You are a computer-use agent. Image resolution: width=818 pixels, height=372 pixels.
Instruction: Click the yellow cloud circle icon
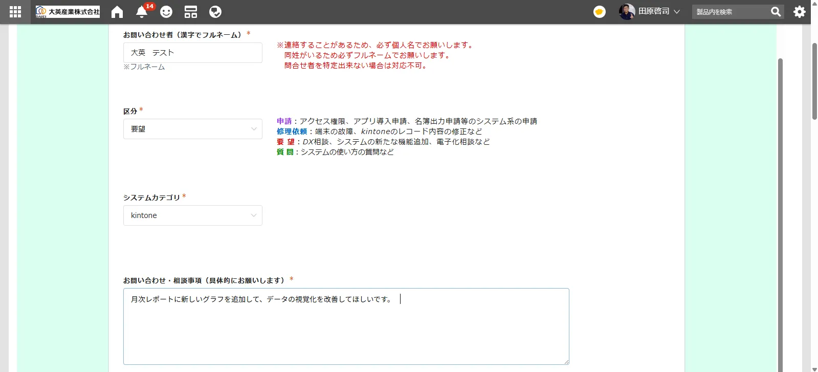600,12
